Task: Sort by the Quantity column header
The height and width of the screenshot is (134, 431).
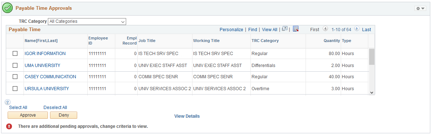Action: pos(331,41)
